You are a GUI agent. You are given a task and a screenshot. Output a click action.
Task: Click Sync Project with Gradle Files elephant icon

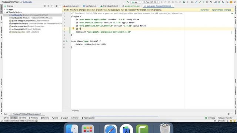[216, 2]
